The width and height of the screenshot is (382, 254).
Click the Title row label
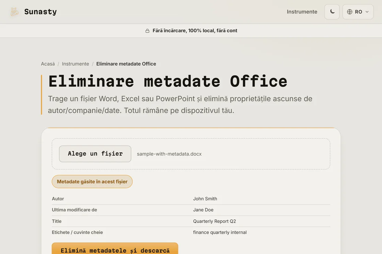[x=57, y=221]
